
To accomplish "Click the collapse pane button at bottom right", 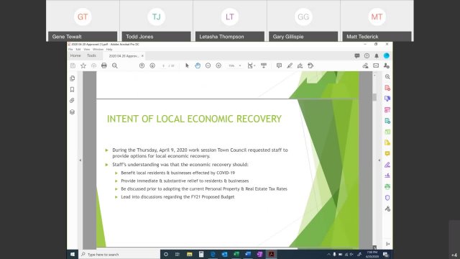I will (x=388, y=244).
